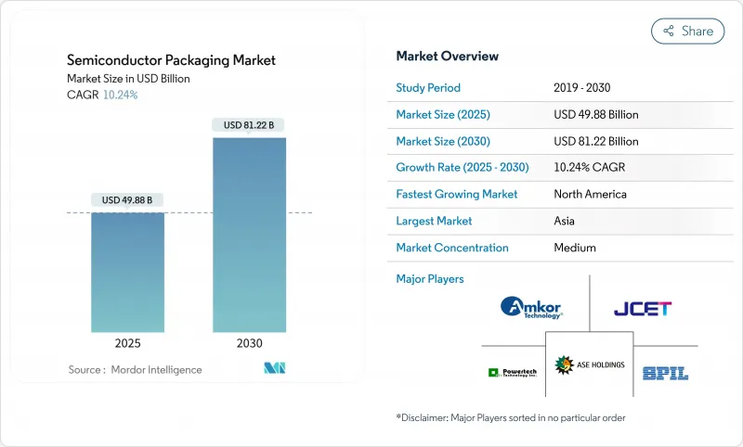
Task: Click the JCET logo
Action: click(642, 308)
